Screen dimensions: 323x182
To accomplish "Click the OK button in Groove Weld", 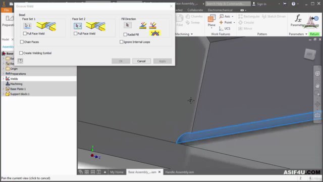I will click(x=121, y=61).
